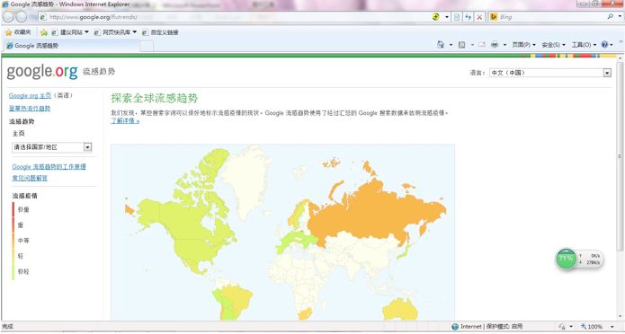The image size is (625, 334).
Task: Click the Internet zone globe in status bar
Action: 455,327
